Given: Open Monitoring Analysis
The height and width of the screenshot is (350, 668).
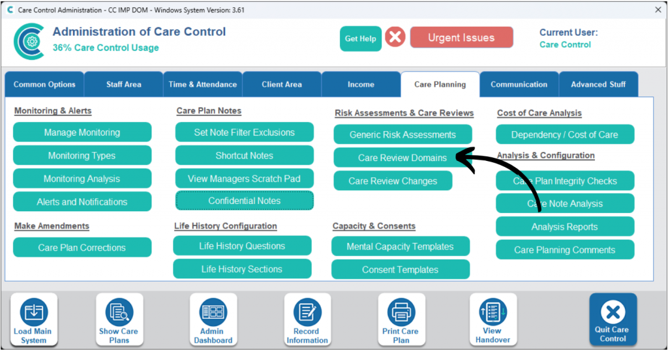Looking at the screenshot, I should tap(82, 179).
